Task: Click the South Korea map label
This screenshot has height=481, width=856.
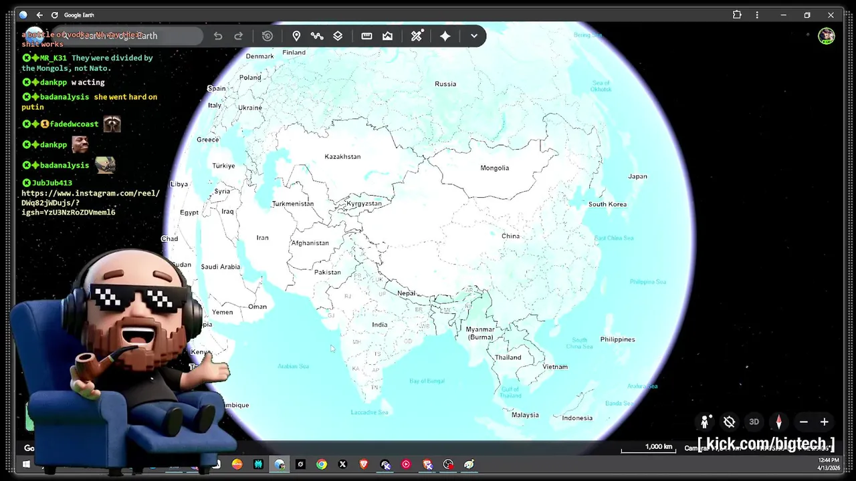Action: click(x=607, y=204)
